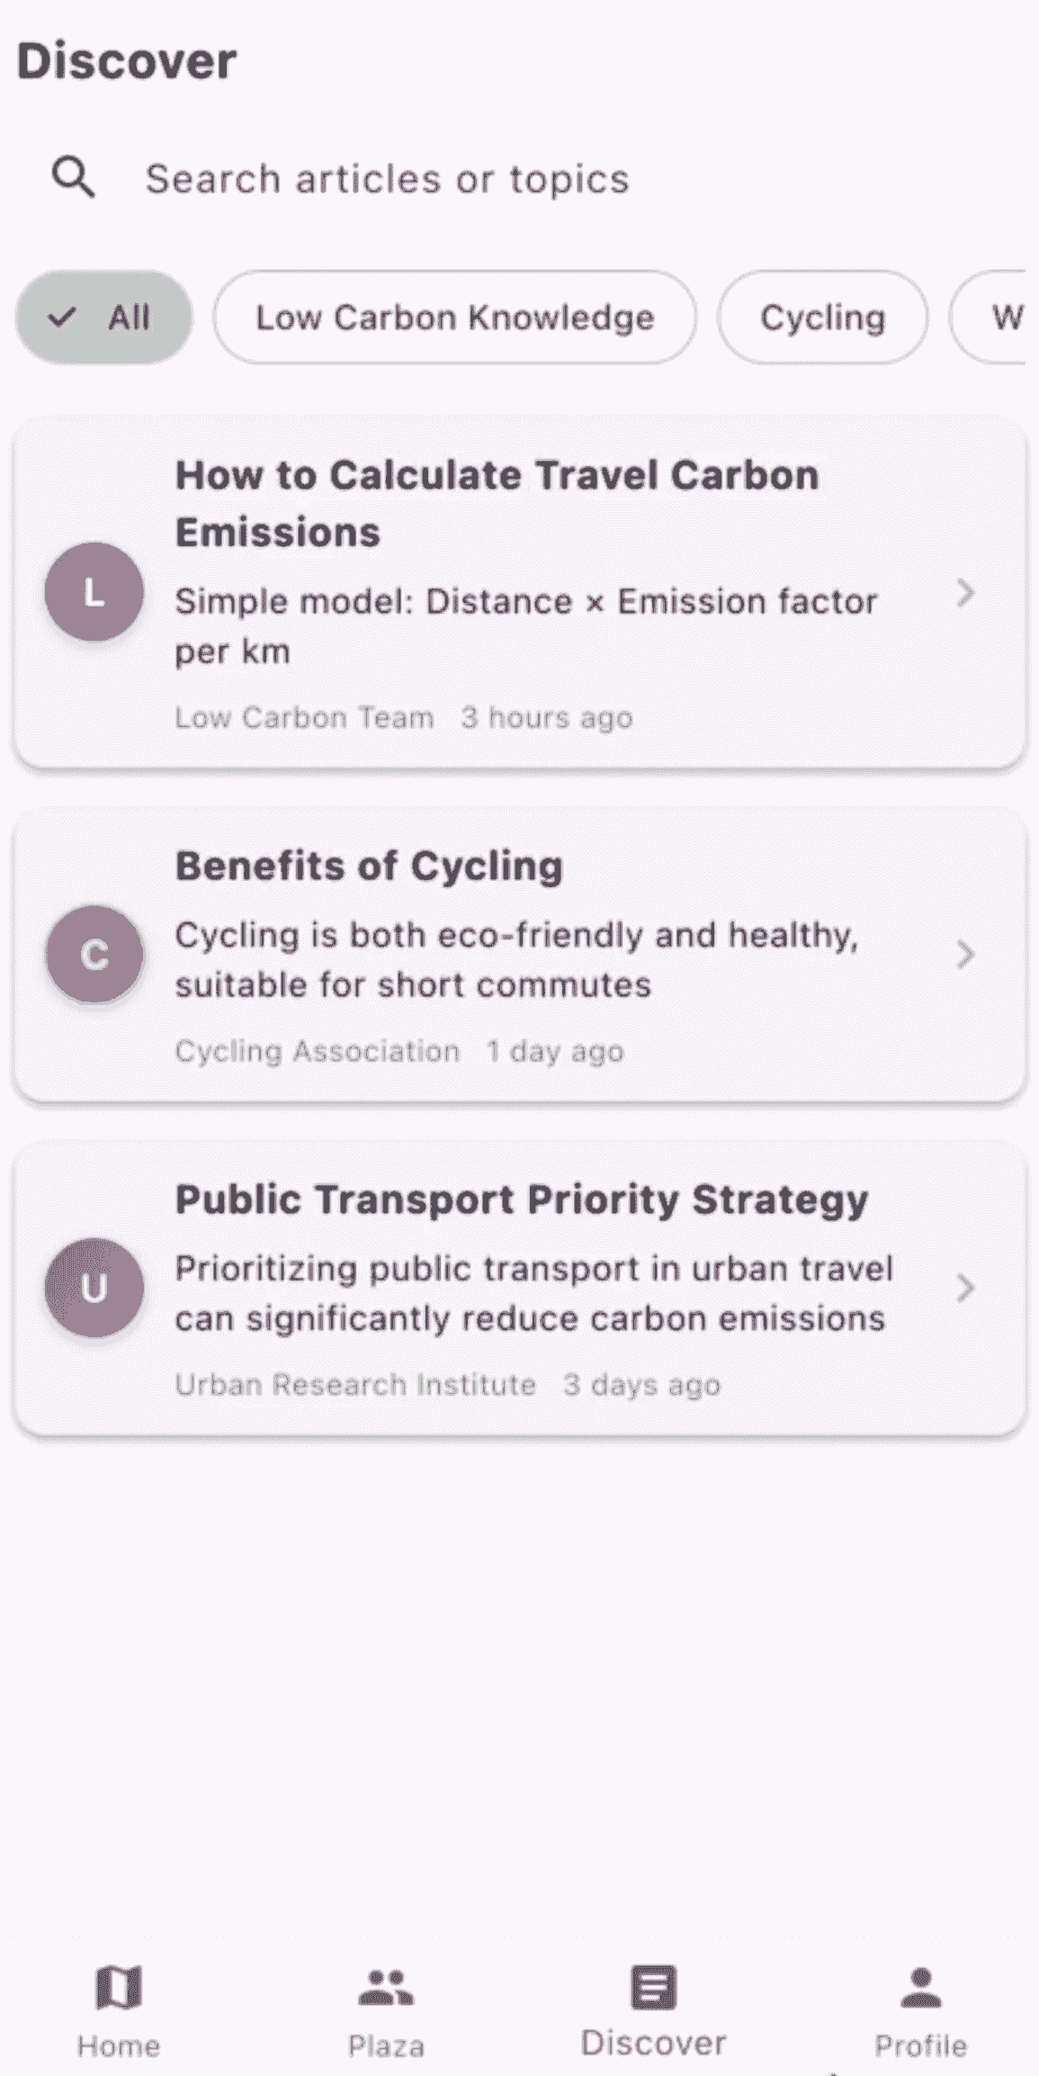The image size is (1039, 2076).
Task: Tap the Home map icon
Action: pyautogui.click(x=119, y=1987)
